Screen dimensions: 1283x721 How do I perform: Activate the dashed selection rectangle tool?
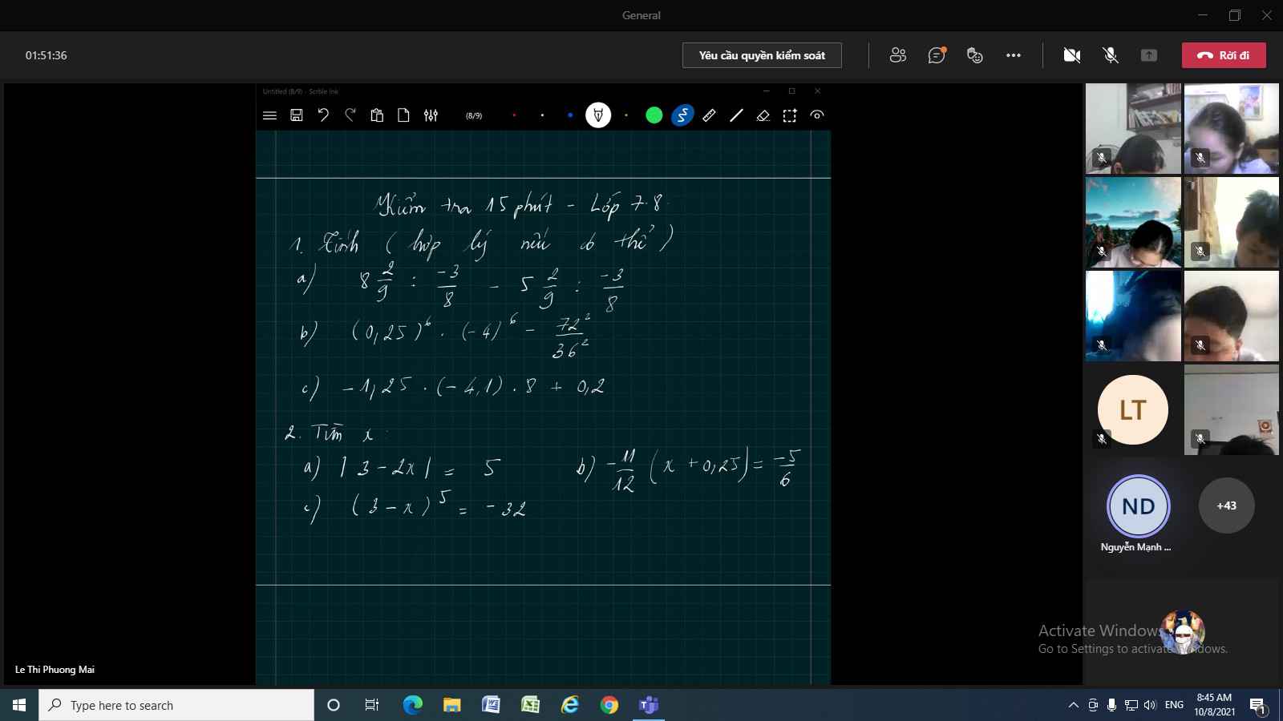790,115
